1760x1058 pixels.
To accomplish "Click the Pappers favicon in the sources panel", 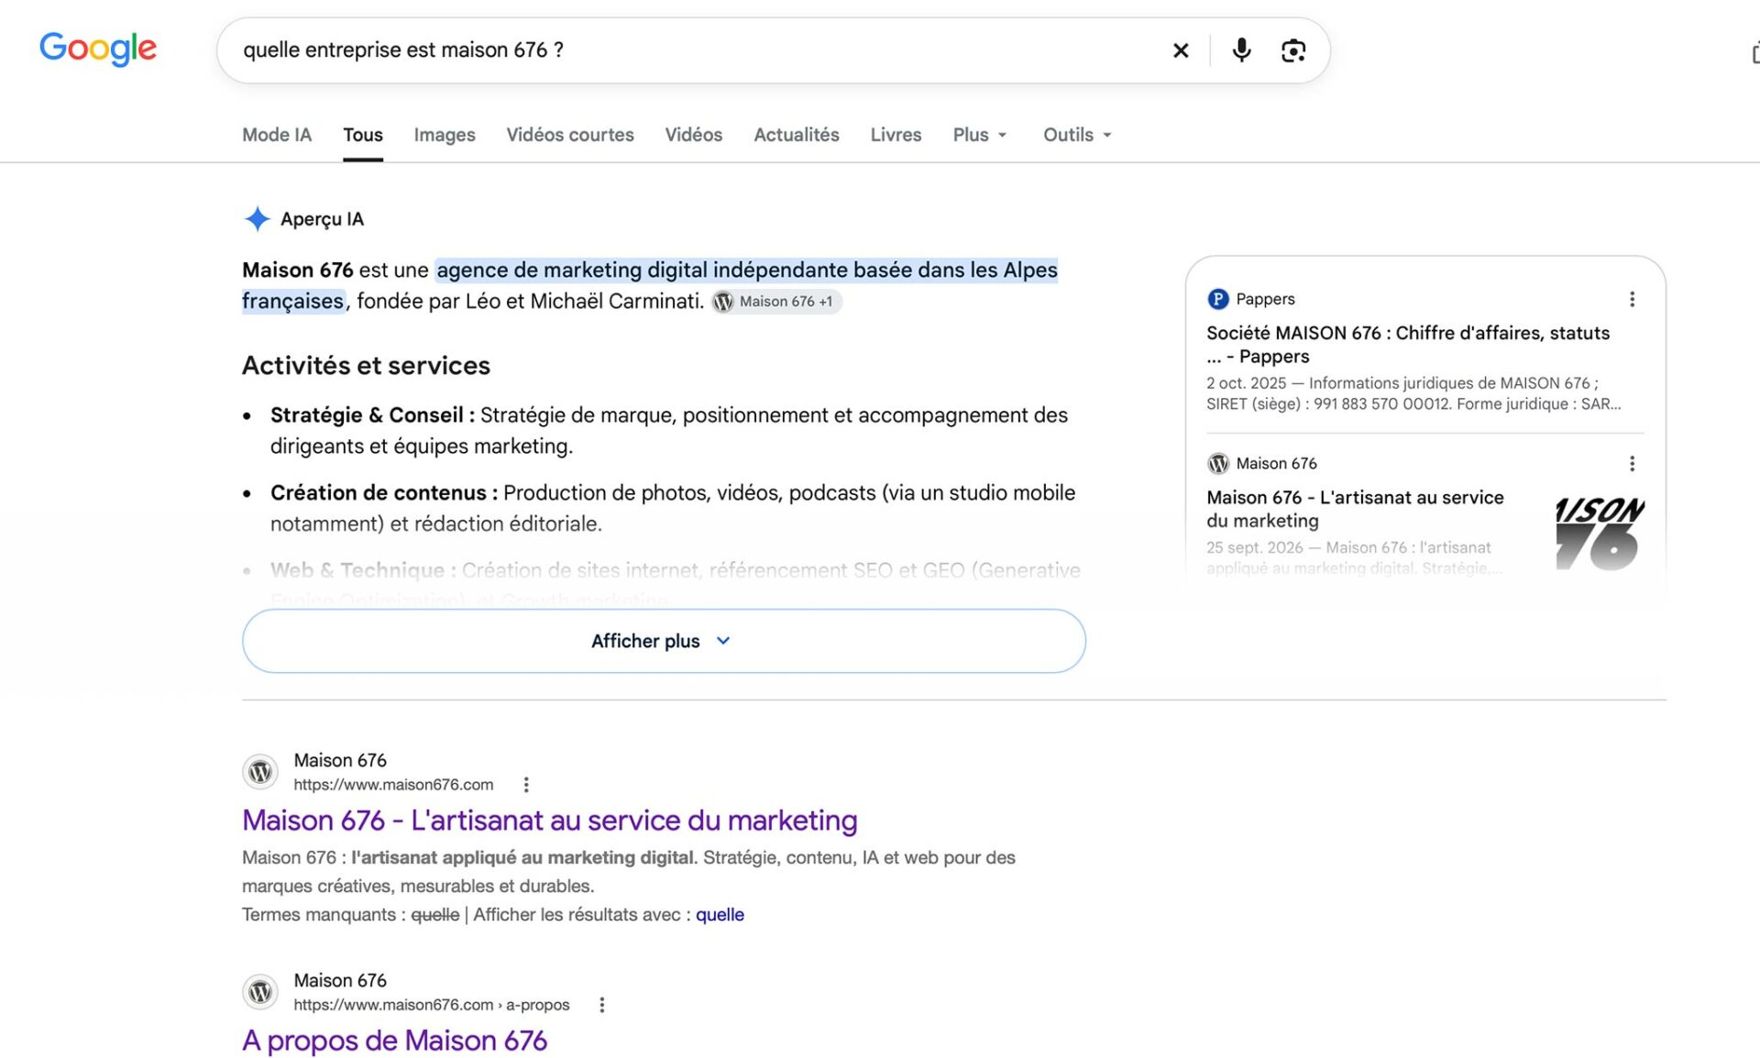I will tap(1217, 299).
